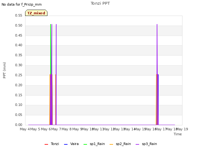This screenshot has width=201, height=150.
Task: Toggle the Vaira legend entry
Action: pos(71,144)
